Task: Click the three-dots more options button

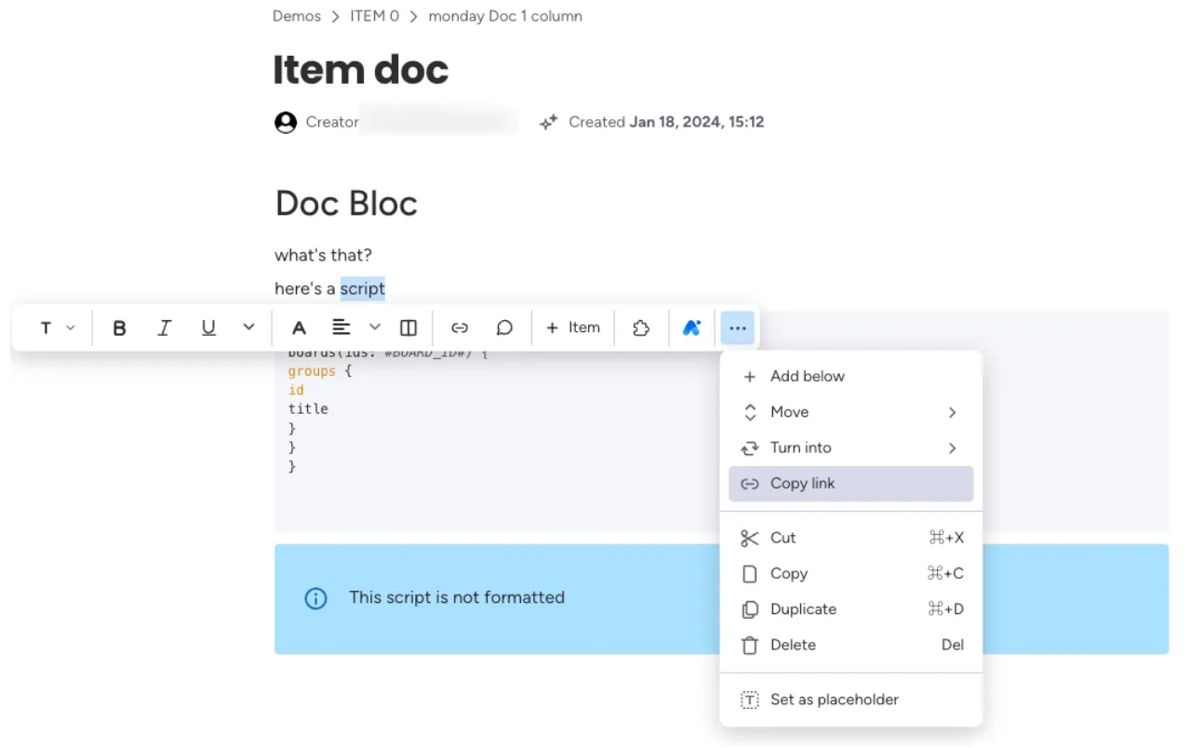Action: 738,327
